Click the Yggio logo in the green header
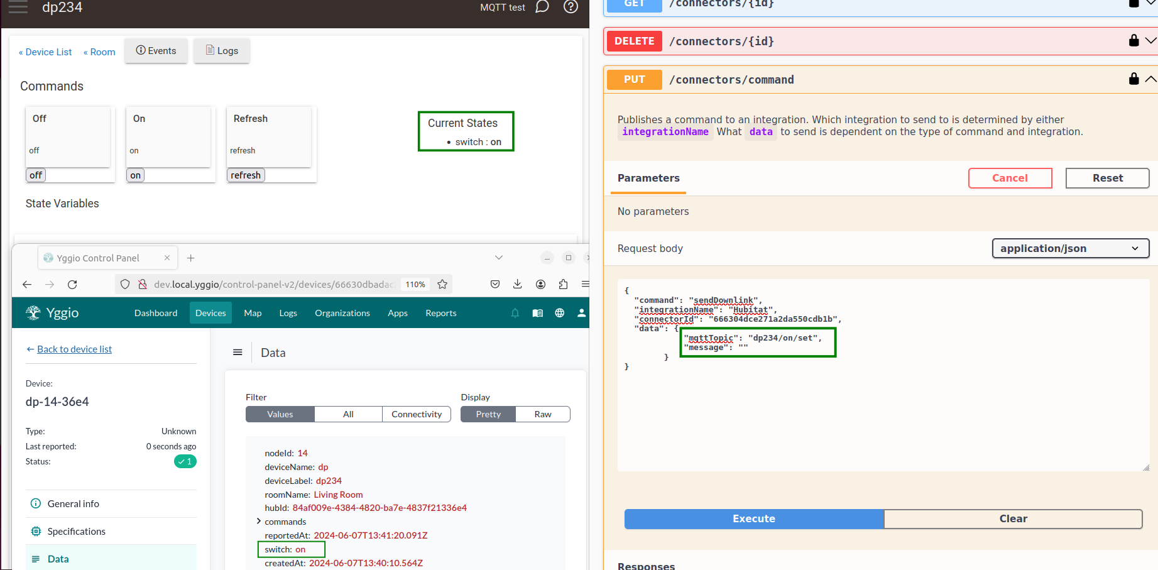The image size is (1158, 570). [x=52, y=313]
